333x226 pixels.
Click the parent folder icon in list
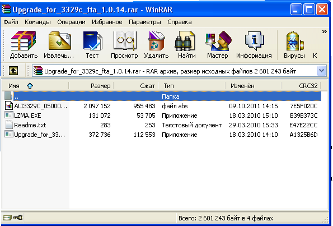(x=8, y=96)
